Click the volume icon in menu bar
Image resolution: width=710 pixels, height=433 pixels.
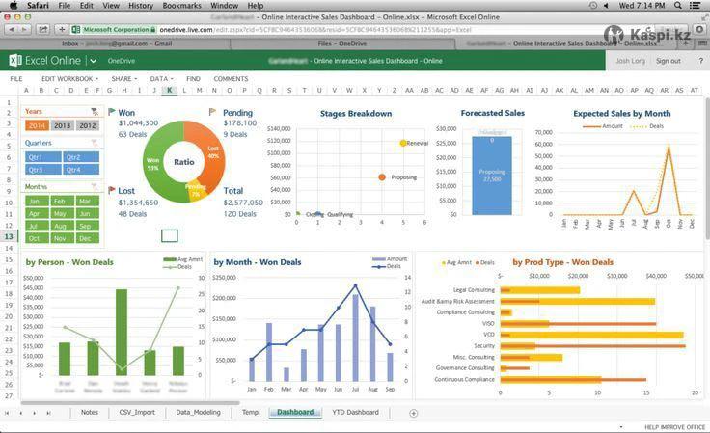(x=606, y=6)
